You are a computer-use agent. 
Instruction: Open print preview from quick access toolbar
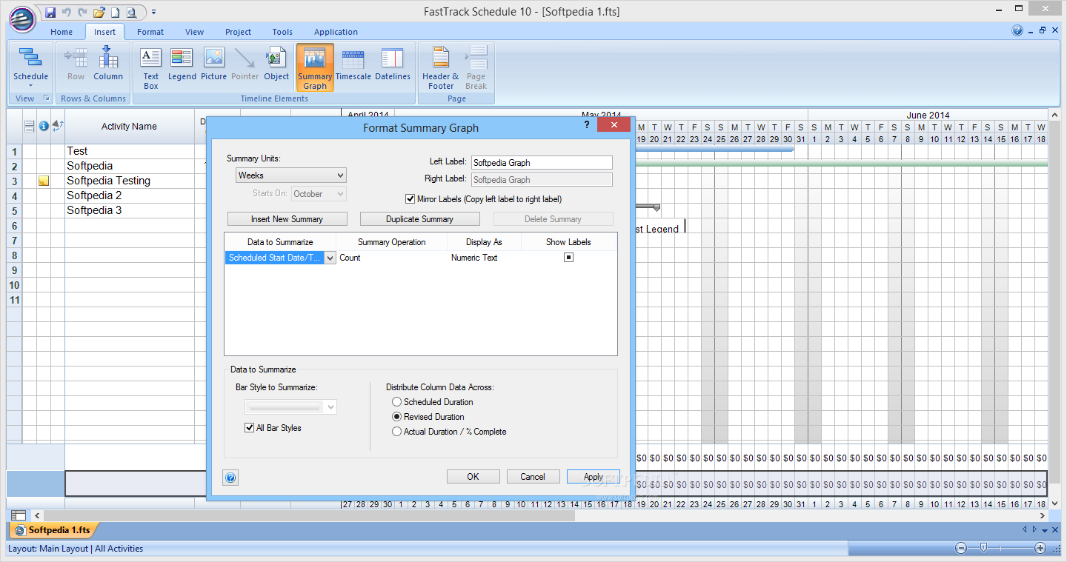click(x=131, y=13)
